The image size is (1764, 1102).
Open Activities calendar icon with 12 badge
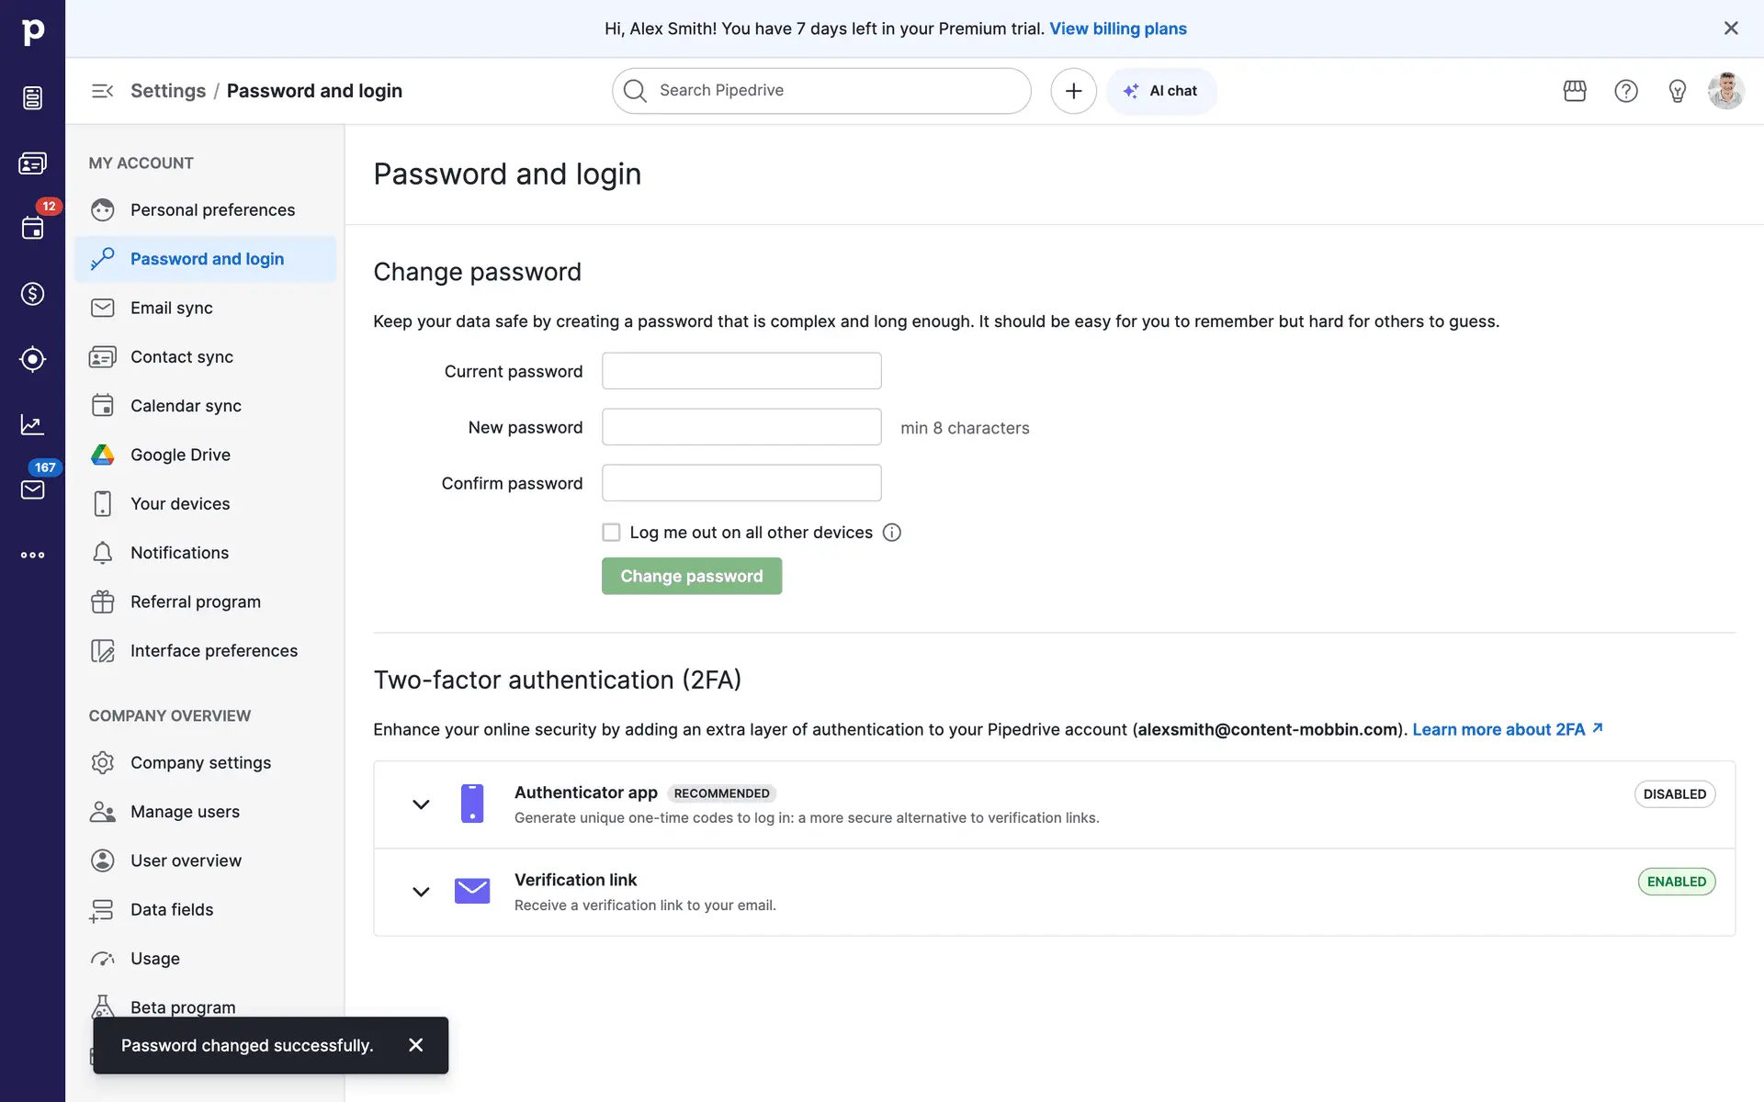(x=32, y=228)
